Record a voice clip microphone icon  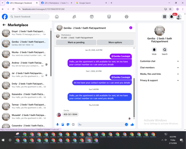pos(57,124)
